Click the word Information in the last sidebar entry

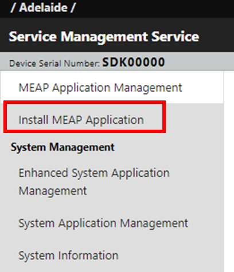88,255
